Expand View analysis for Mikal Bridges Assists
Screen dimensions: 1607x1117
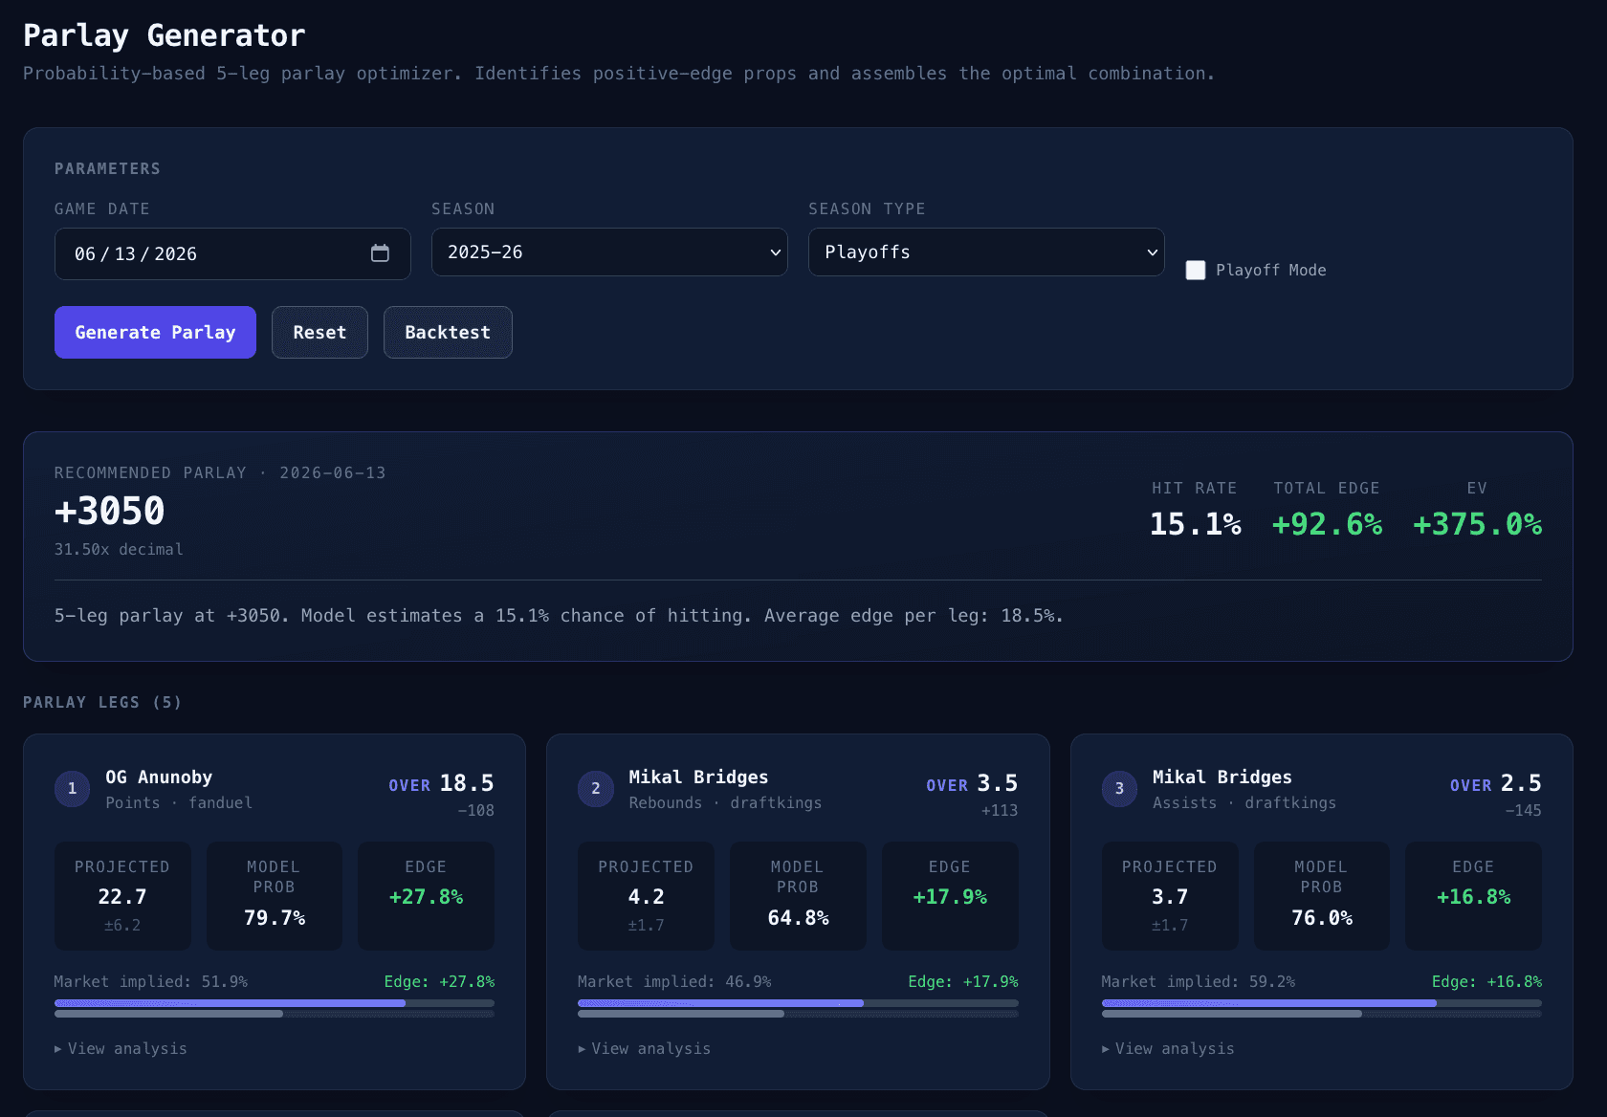pos(1168,1049)
